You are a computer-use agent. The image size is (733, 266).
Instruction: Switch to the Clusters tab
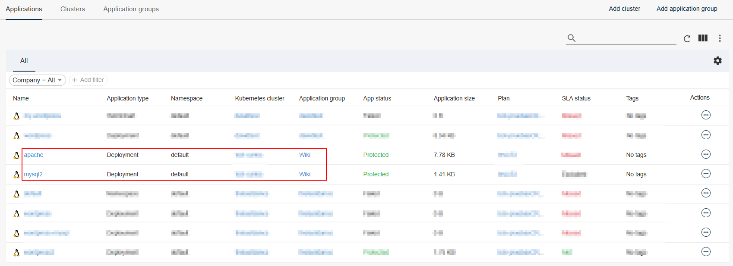[73, 9]
